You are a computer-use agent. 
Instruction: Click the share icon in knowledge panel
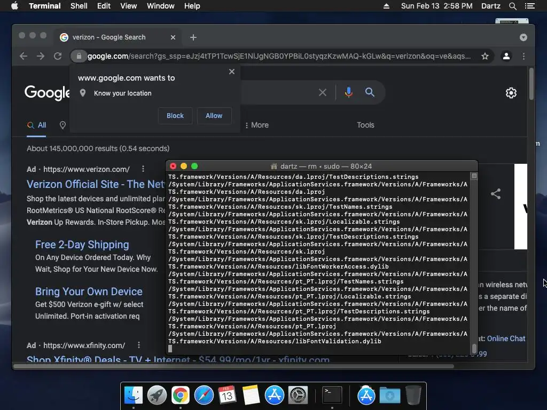pos(496,194)
